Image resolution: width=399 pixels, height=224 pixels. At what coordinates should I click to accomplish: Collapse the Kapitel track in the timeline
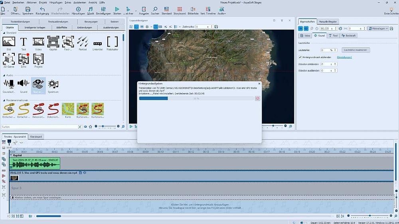click(x=11, y=156)
